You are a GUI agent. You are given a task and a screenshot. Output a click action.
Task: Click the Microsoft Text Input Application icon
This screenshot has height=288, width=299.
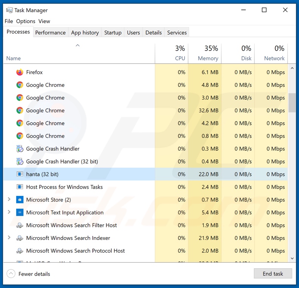[x=20, y=212]
